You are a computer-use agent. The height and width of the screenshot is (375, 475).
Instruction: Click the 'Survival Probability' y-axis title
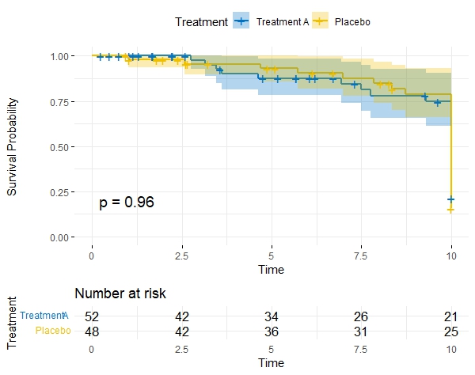click(13, 146)
